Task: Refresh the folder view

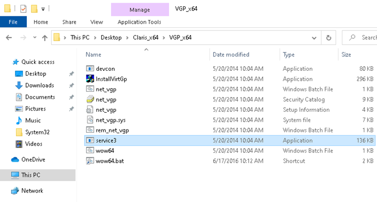Action: 328,38
